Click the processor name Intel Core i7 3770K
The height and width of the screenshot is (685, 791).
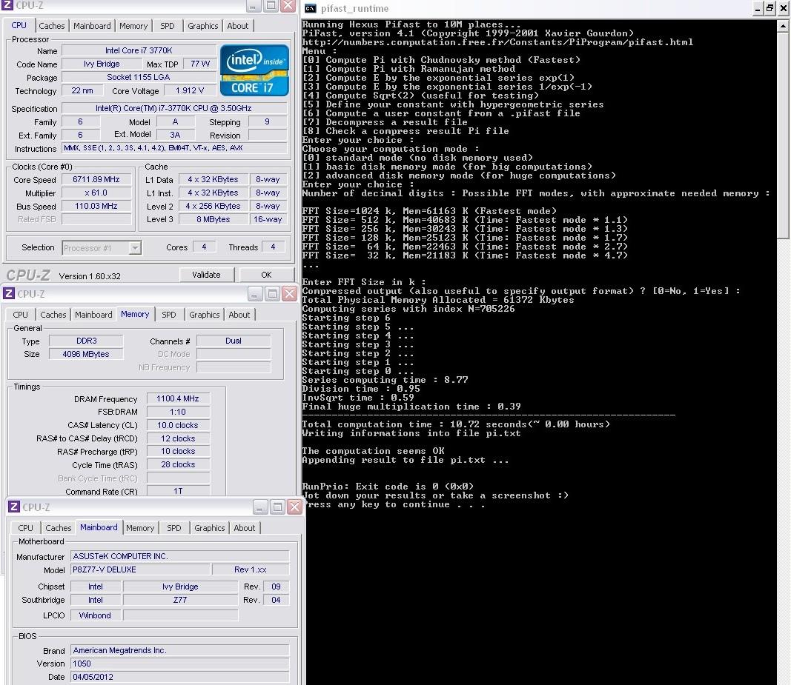coord(139,50)
